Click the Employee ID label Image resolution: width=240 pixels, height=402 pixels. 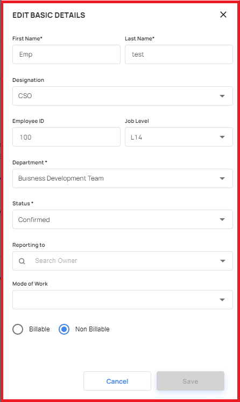[x=28, y=121]
